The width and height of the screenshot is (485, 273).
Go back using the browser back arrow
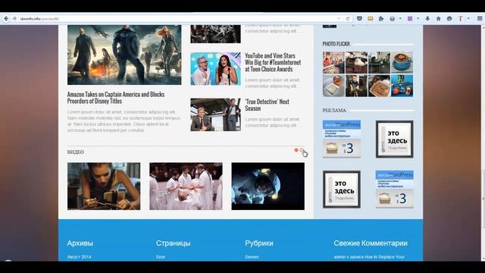6,18
